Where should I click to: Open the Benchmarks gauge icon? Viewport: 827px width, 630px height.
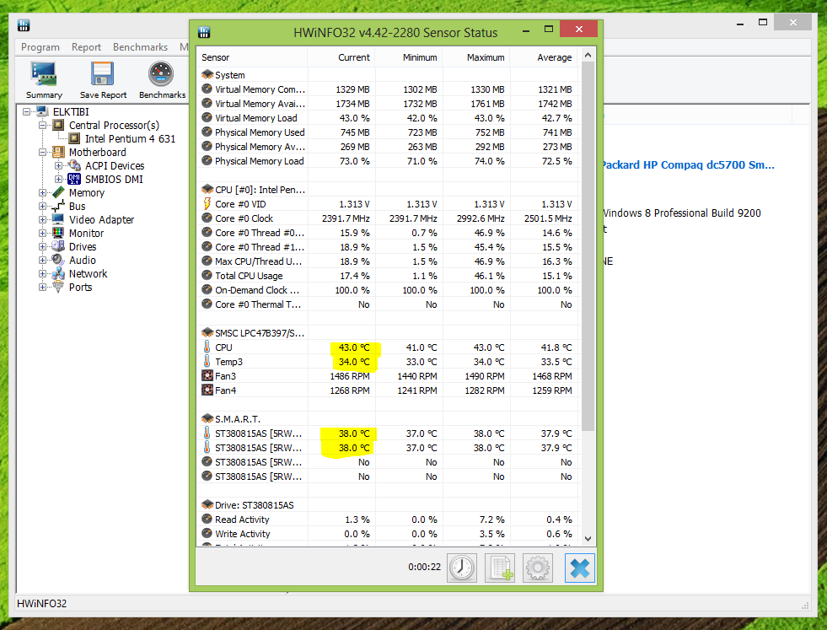click(161, 75)
